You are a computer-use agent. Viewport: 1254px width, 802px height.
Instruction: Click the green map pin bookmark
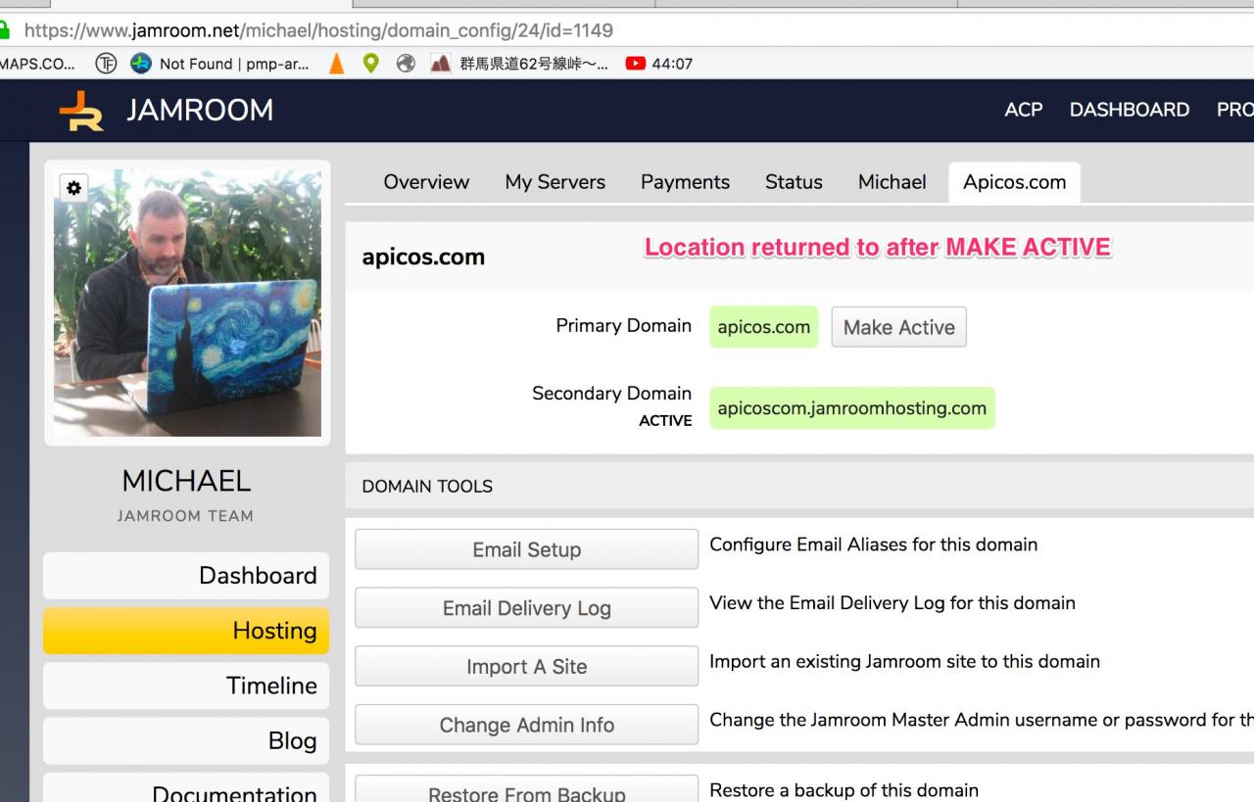tap(370, 64)
